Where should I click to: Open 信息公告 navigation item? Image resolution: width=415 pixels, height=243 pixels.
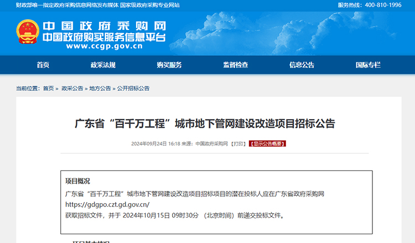click(302, 65)
